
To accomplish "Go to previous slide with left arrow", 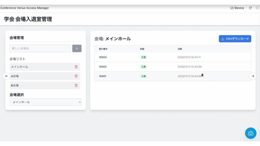I will pyautogui.click(x=7, y=76).
